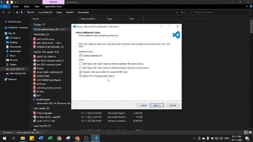This screenshot has width=253, height=142.
Task: Switch to large icons view button
Action: (250, 133)
